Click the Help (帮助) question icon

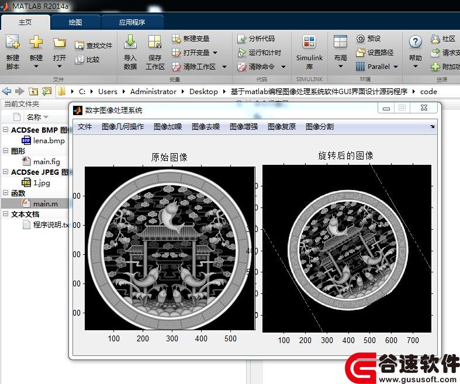(415, 42)
